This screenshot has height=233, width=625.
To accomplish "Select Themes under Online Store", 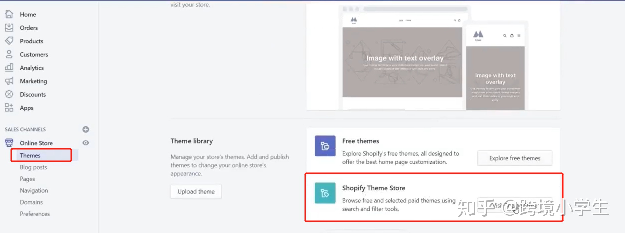I will pyautogui.click(x=30, y=155).
